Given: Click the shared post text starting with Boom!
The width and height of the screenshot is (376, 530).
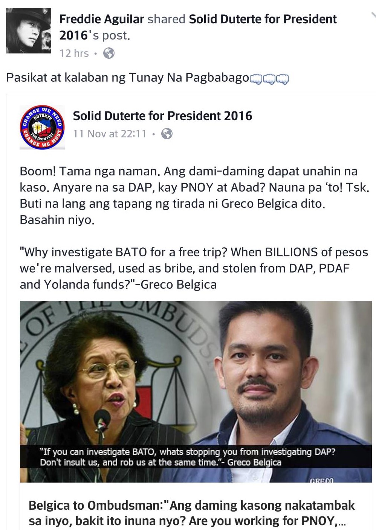Looking at the screenshot, I should tap(194, 195).
